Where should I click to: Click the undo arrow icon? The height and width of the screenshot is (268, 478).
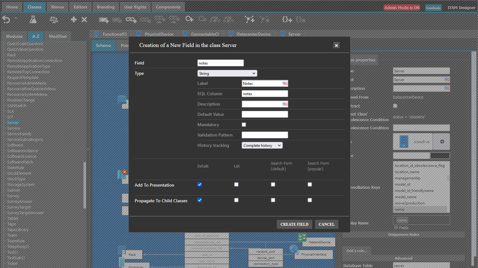coord(6,20)
